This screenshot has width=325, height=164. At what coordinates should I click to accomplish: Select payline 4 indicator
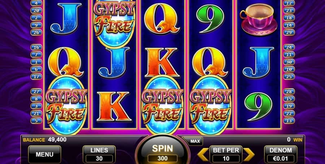[36, 3]
